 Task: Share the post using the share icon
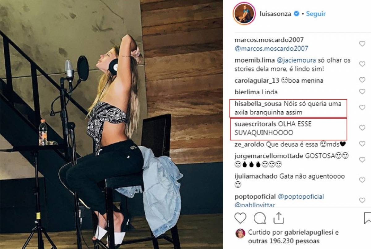click(279, 218)
